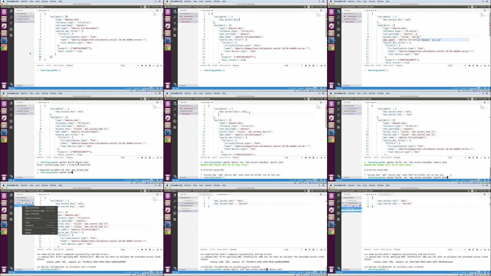
Task: Click unfinished "aws_access_key" line 3 lacking null value
Action: coord(229,20)
